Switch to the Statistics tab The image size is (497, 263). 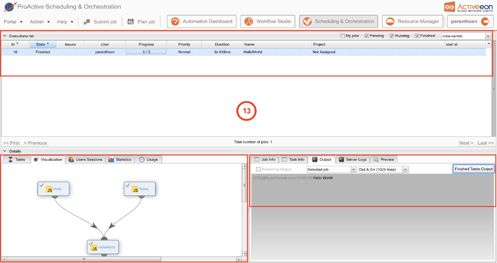pyautogui.click(x=120, y=160)
